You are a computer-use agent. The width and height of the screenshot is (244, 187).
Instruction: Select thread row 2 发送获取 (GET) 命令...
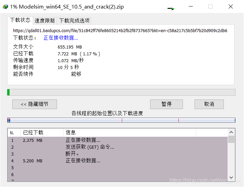[118, 147]
